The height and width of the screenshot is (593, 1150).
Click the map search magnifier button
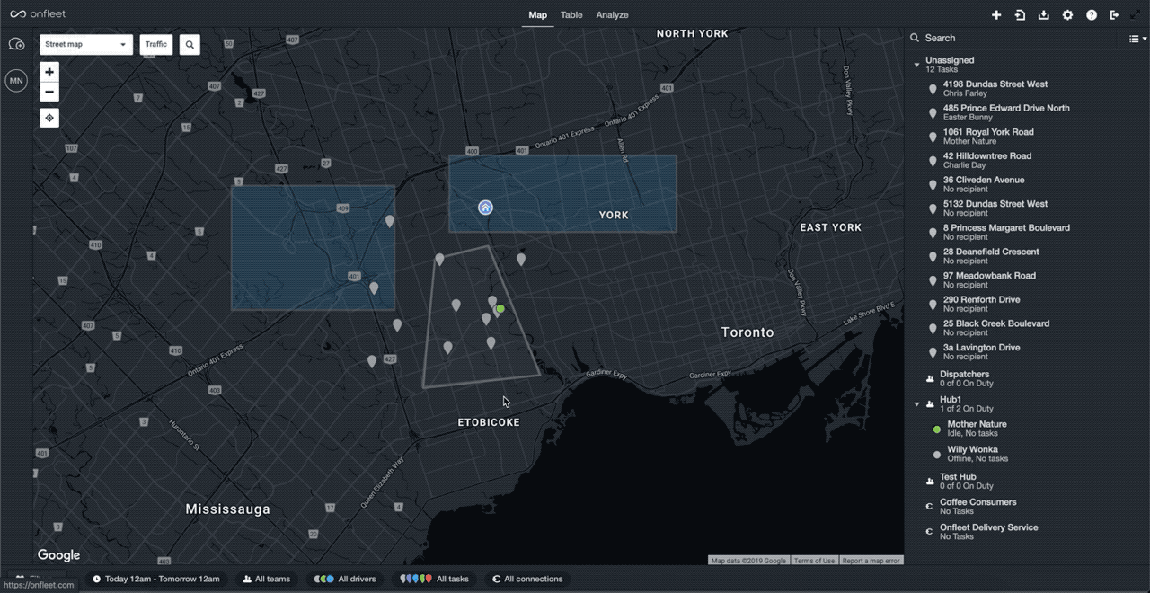[190, 44]
